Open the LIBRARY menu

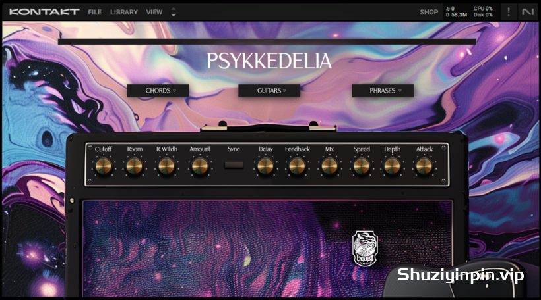(124, 12)
